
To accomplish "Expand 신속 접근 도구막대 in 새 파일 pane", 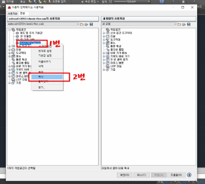I will [x=104, y=33].
